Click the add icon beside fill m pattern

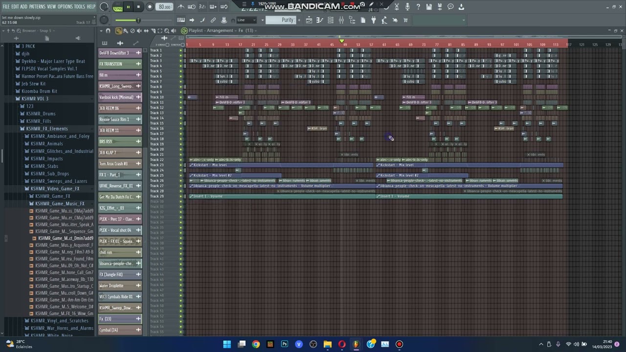coord(138,75)
